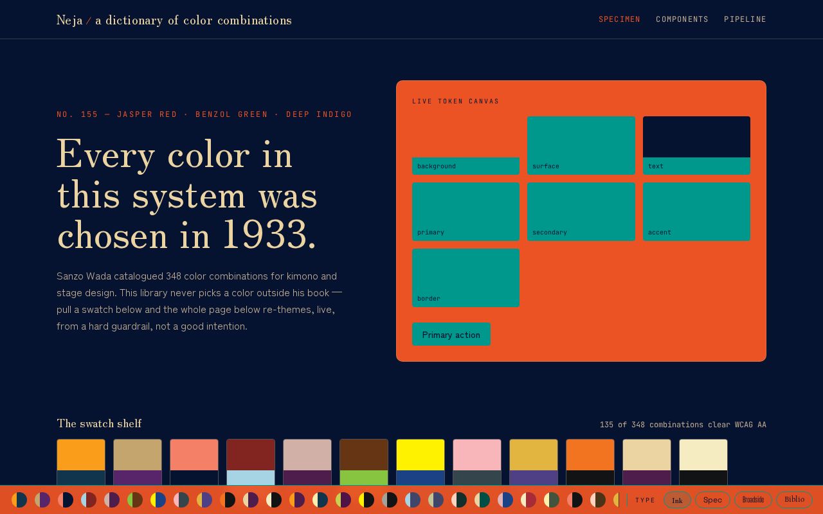Click '135 of 348 combinations clear WCAG AA'
Viewport: 823px width, 514px height.
683,425
